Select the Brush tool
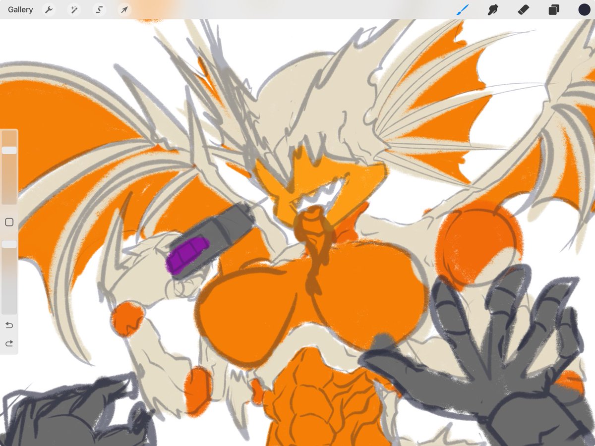The height and width of the screenshot is (446, 595). (x=462, y=9)
